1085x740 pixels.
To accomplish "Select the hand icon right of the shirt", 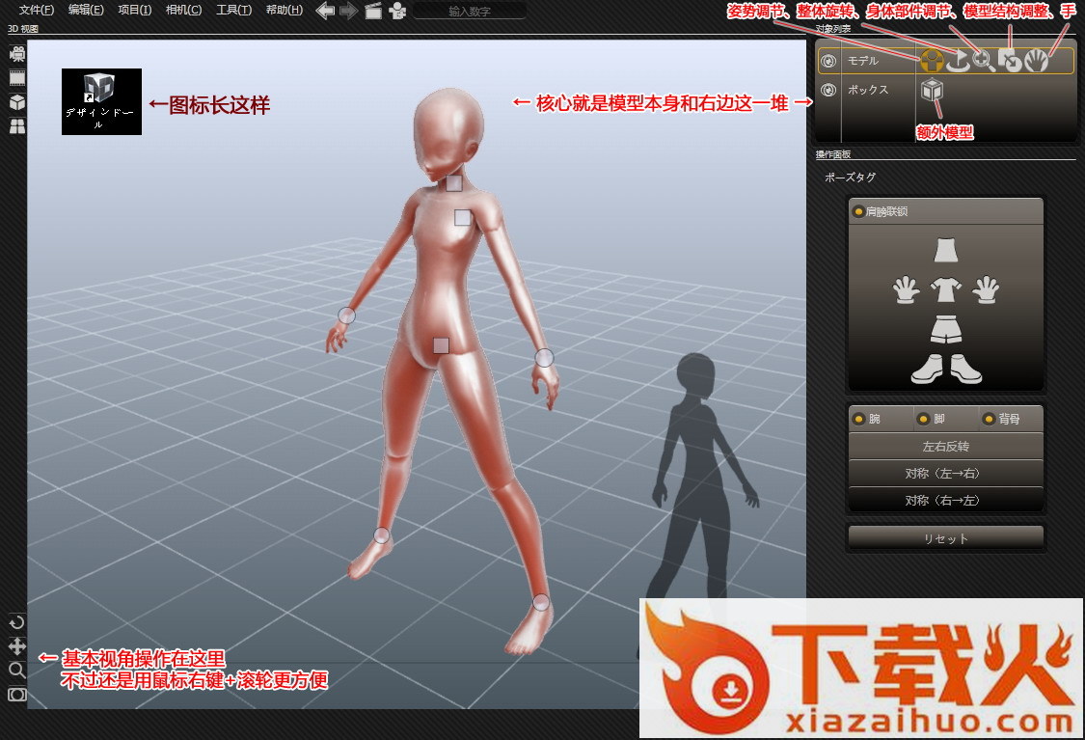I will point(986,290).
